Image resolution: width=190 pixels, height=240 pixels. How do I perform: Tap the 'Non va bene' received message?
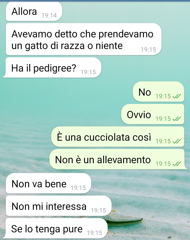tap(49, 183)
